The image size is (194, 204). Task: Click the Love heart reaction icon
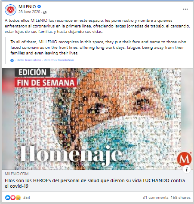click(13, 198)
